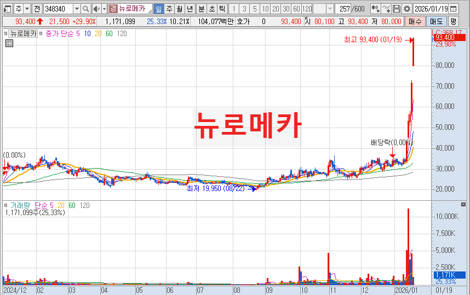Click the 저 80,000 low price
This screenshot has width=470, height=295.
[386, 21]
